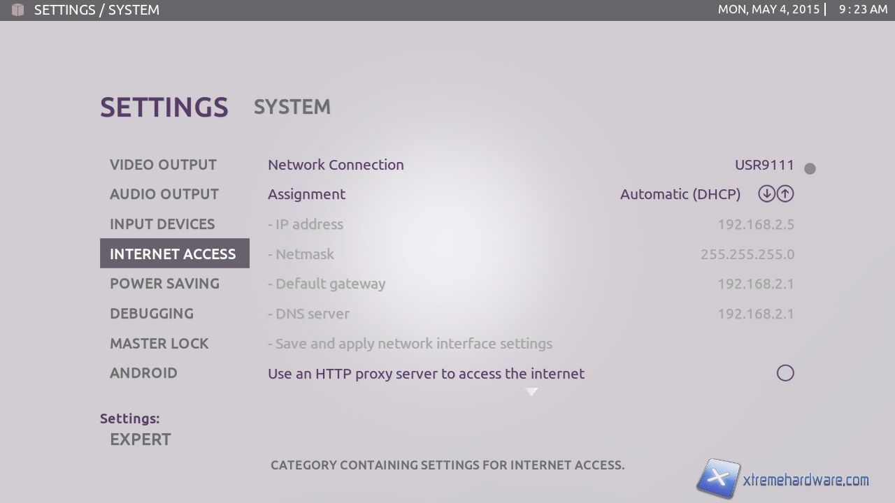Click the Assignment down arrow icon
Viewport: 895px width, 503px height.
pos(766,194)
